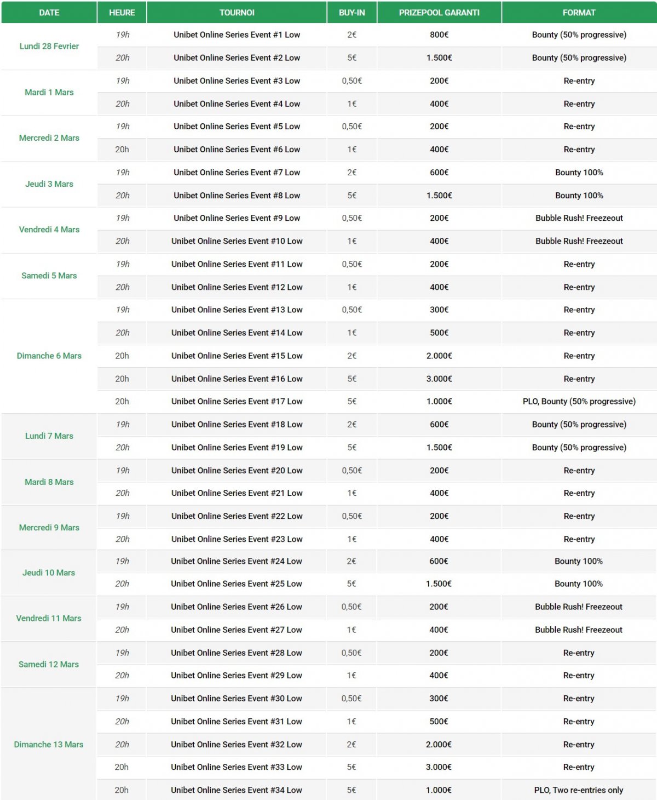Select Unibet Online Series Event #17 Low
This screenshot has width=657, height=800.
pos(237,401)
